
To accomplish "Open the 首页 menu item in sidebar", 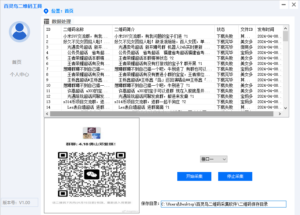I will tap(17, 62).
